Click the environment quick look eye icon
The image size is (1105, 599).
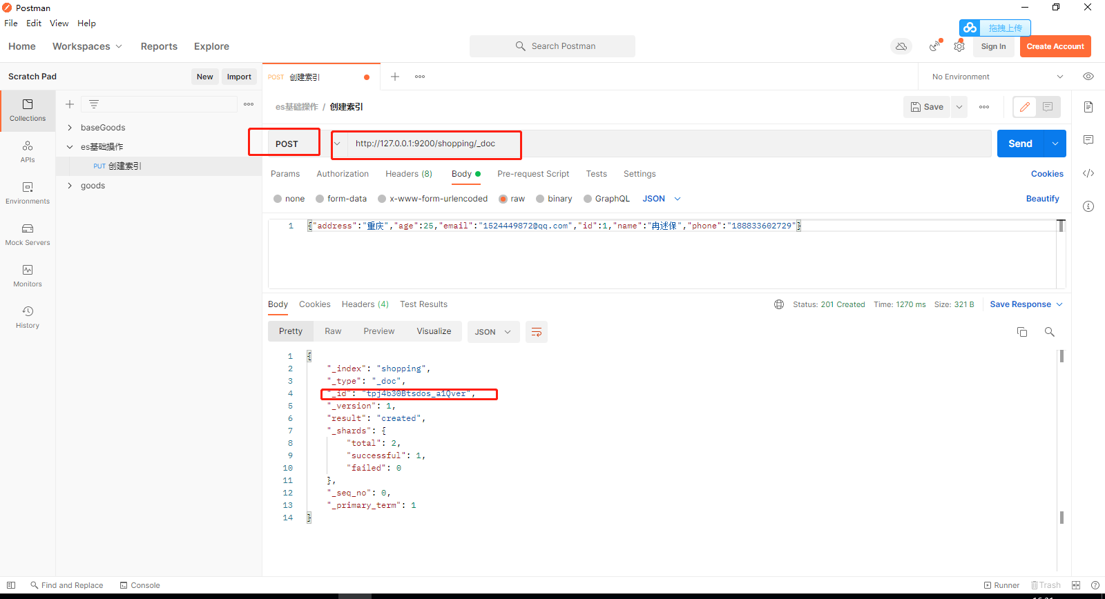click(x=1088, y=77)
